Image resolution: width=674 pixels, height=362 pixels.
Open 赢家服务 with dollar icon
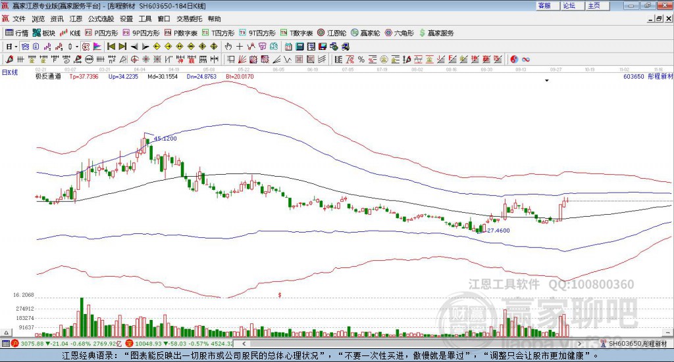[x=436, y=33]
